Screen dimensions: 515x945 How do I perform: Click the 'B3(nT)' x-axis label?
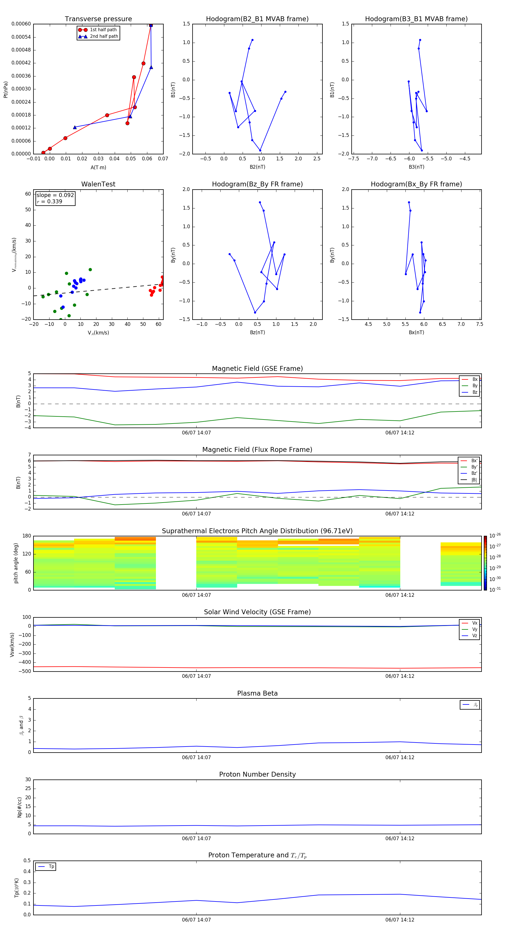416,167
